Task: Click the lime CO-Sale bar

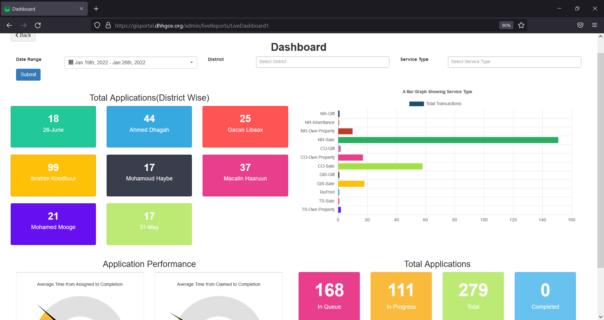Action: click(x=380, y=166)
